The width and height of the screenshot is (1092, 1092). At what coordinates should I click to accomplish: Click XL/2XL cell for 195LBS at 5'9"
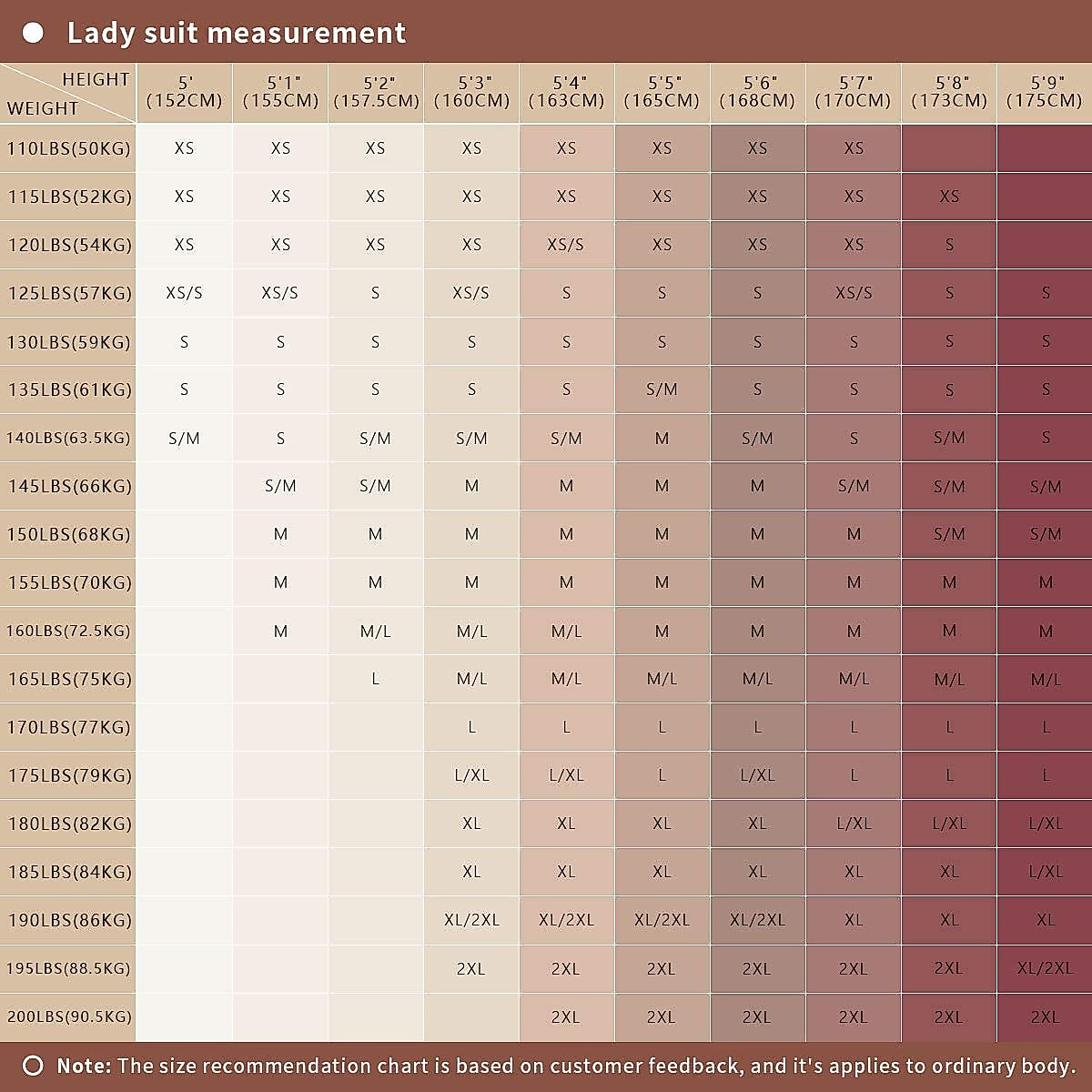click(x=1045, y=968)
